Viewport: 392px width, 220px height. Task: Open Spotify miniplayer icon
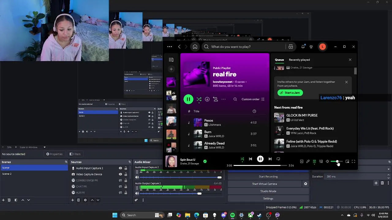tap(347, 161)
